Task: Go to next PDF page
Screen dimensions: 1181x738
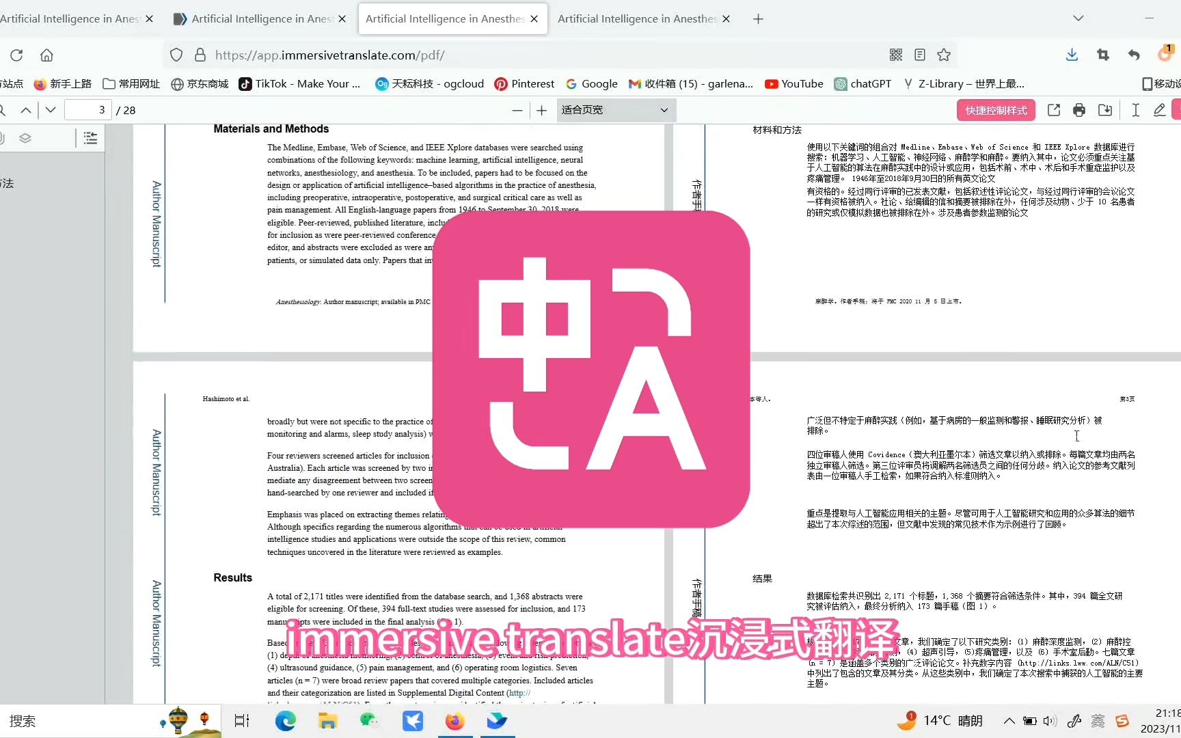Action: point(51,110)
